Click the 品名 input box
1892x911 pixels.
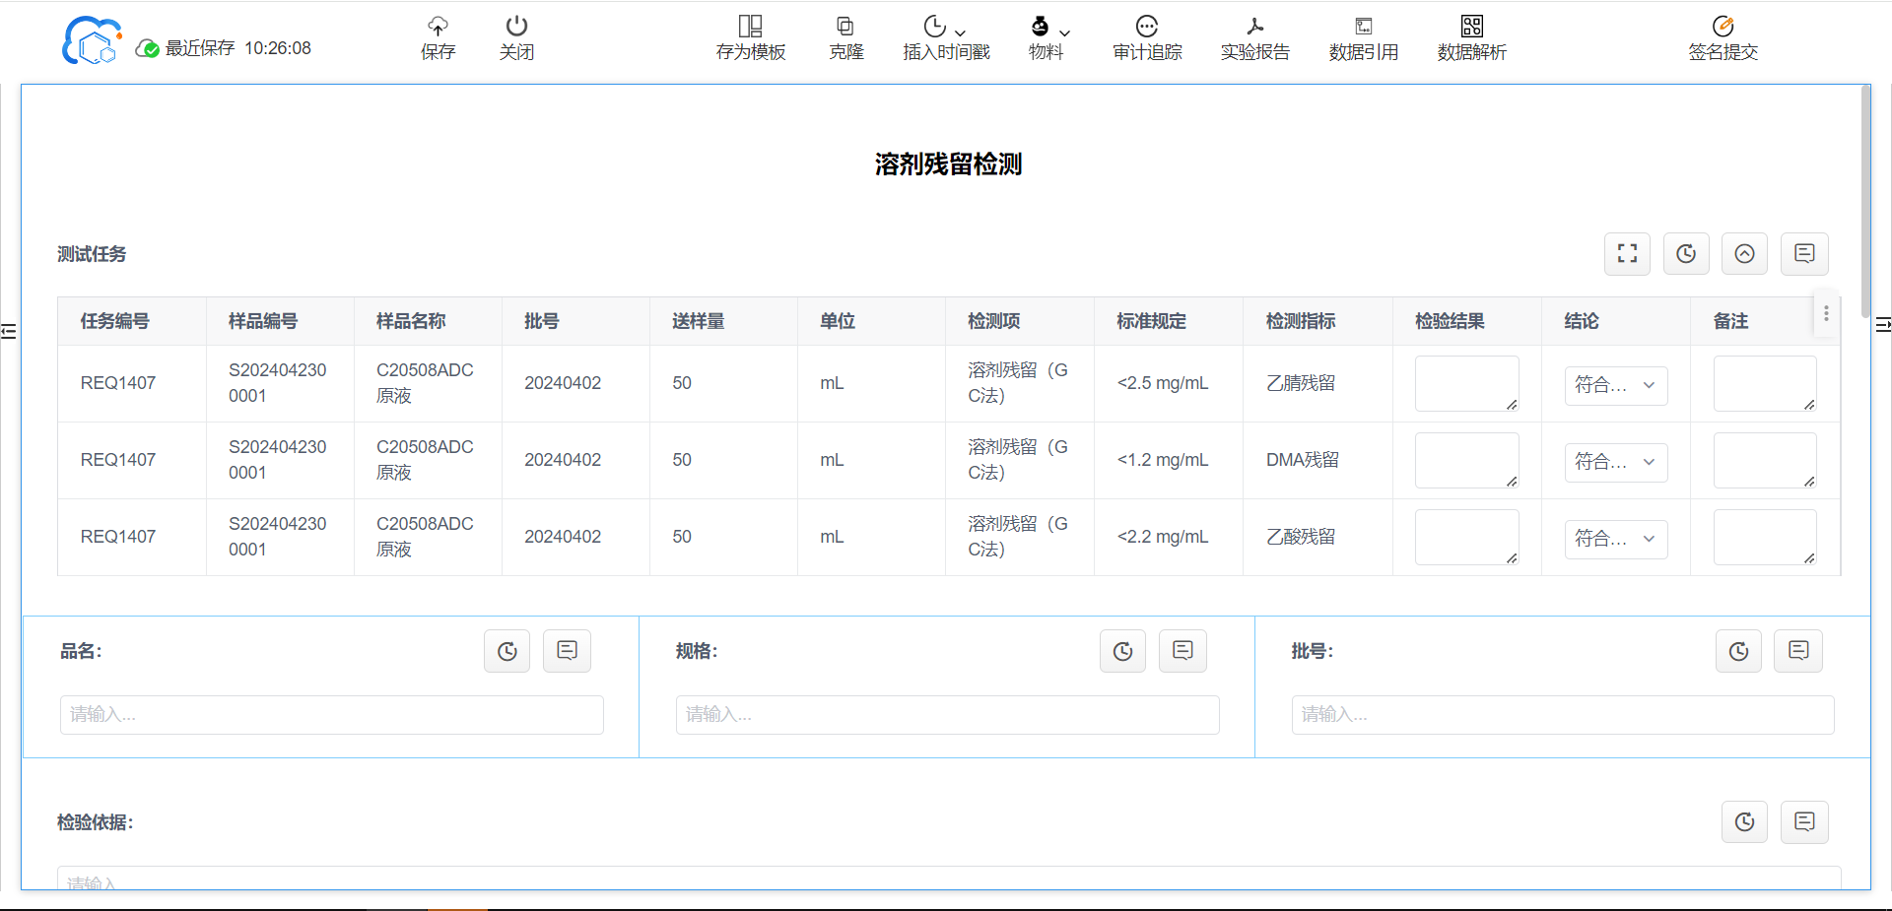coord(332,715)
